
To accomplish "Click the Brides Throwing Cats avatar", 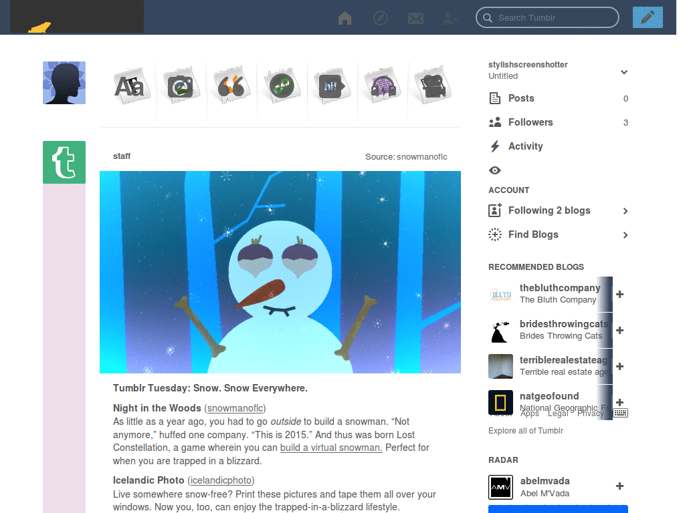I will [x=500, y=330].
